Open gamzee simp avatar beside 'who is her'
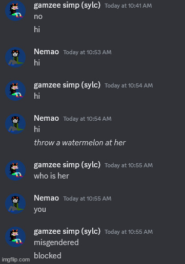Screen dimensions: 185x264 click(x=15, y=170)
